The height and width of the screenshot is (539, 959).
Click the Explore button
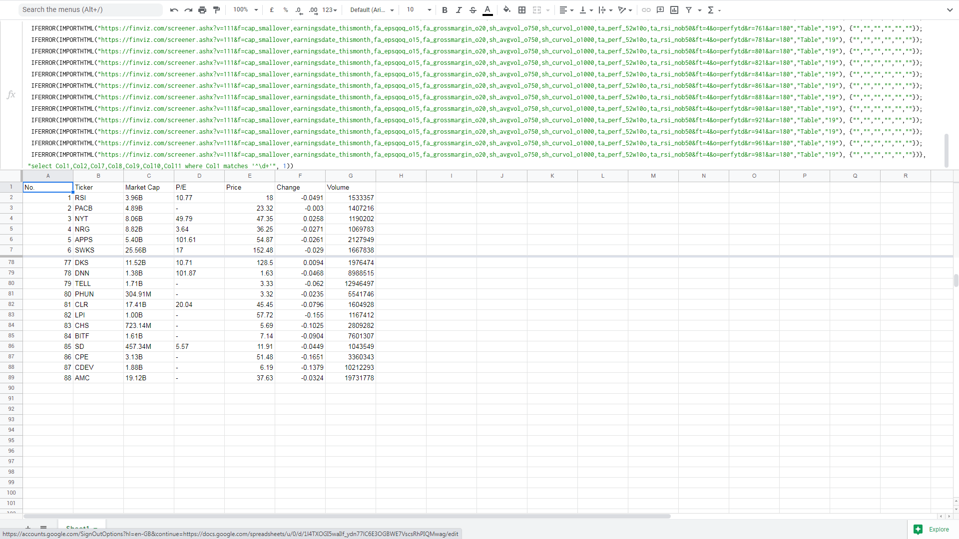click(932, 530)
